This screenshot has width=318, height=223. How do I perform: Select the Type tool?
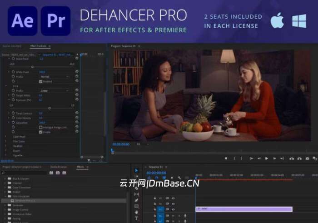136,218
